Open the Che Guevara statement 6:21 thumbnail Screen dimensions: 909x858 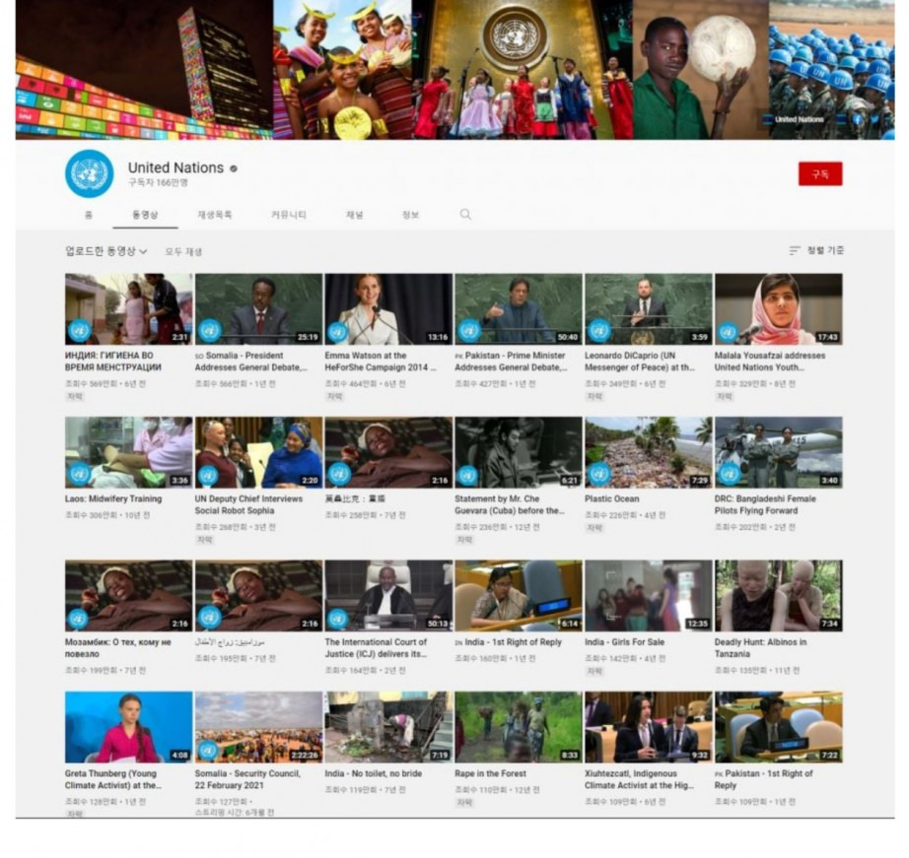point(519,452)
